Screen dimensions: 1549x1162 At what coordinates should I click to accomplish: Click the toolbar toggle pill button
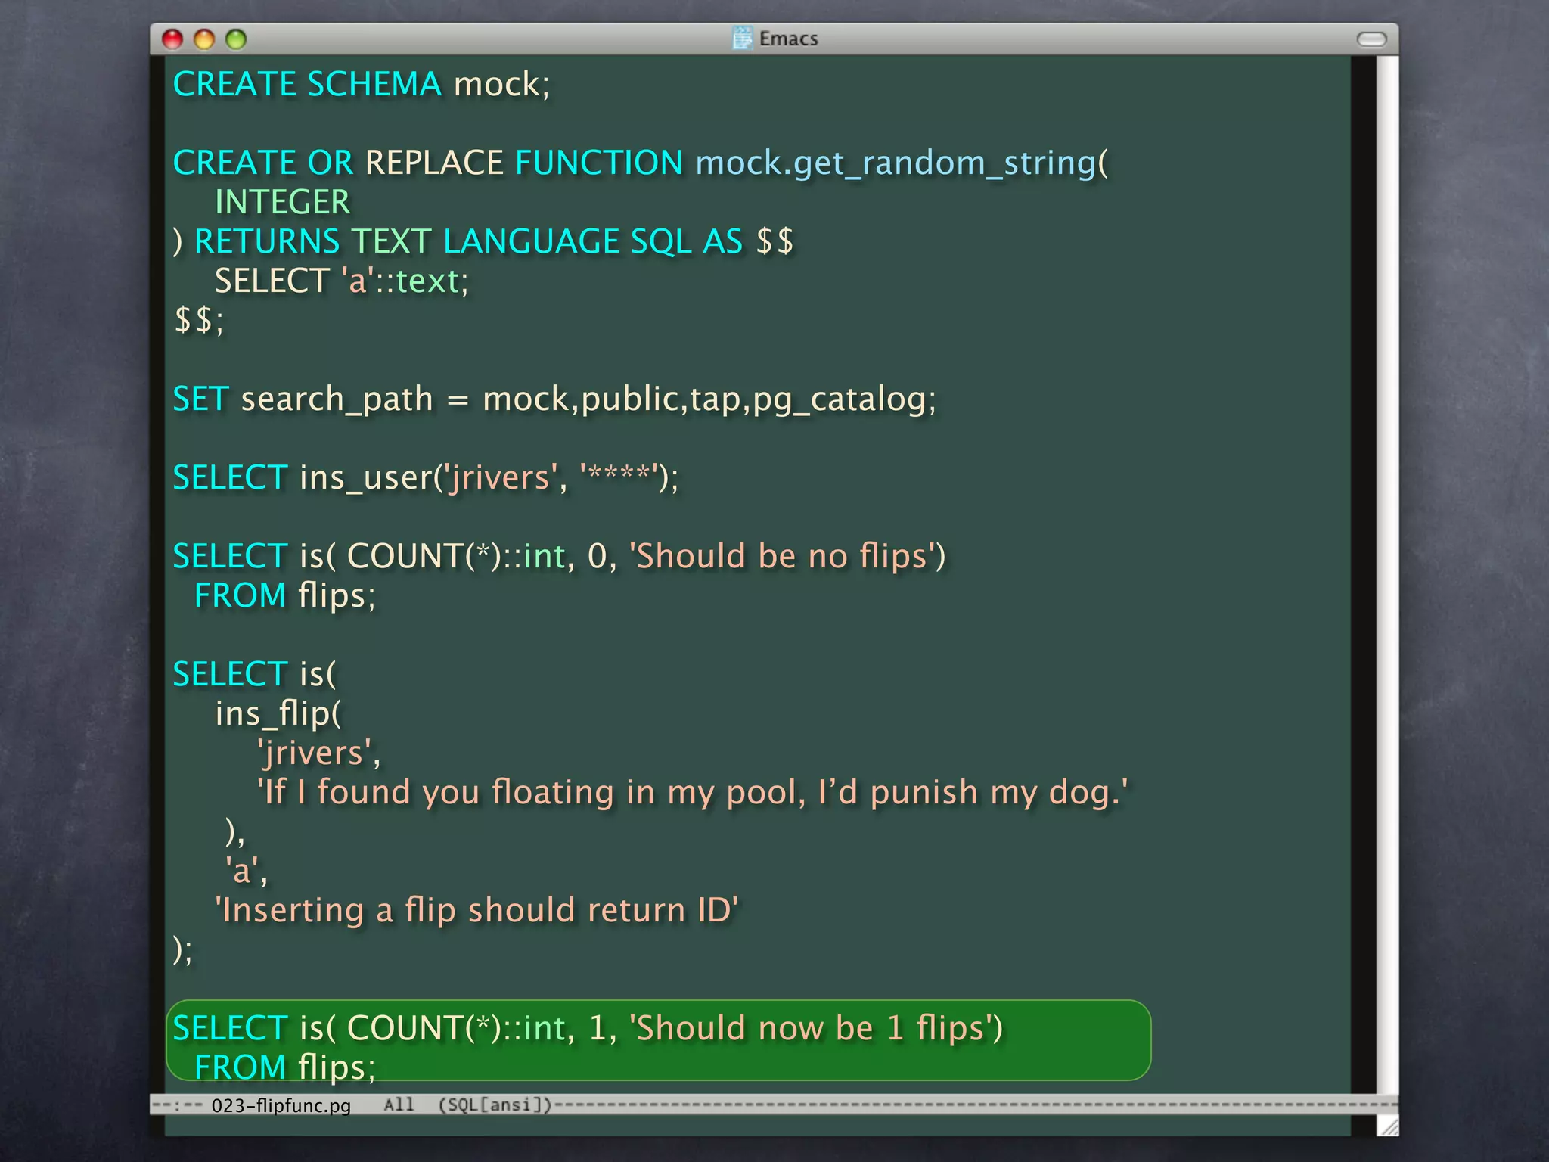(x=1371, y=39)
